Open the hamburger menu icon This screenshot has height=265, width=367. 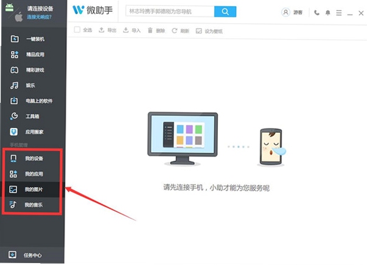(x=338, y=13)
